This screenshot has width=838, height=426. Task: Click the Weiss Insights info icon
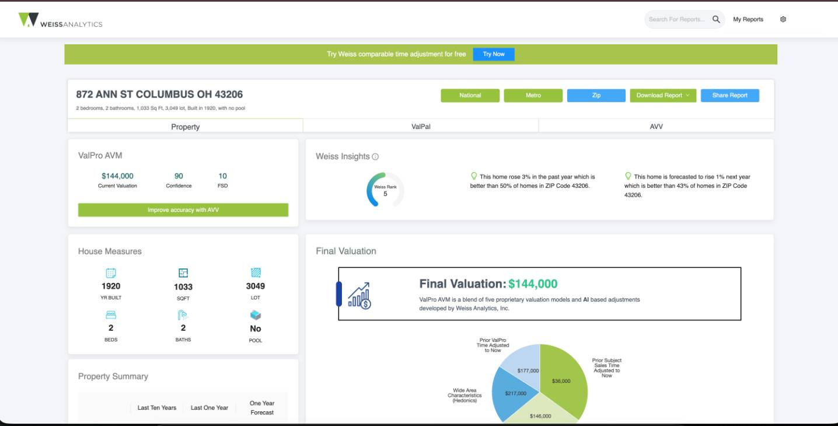(x=375, y=156)
